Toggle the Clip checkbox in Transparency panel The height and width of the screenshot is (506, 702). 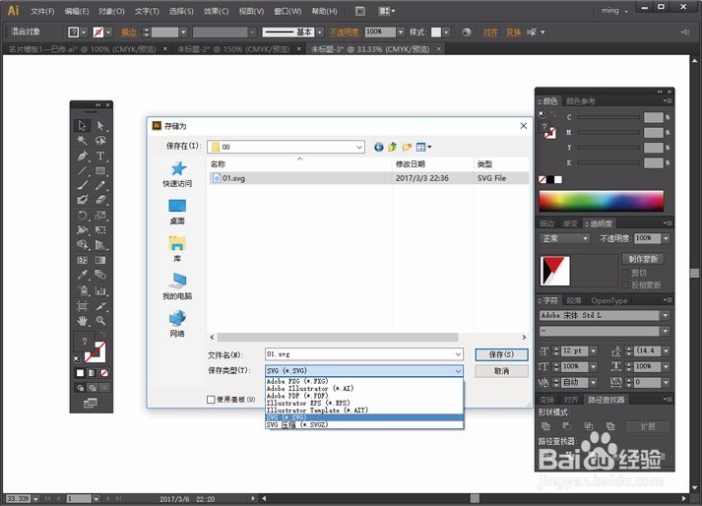coord(626,273)
